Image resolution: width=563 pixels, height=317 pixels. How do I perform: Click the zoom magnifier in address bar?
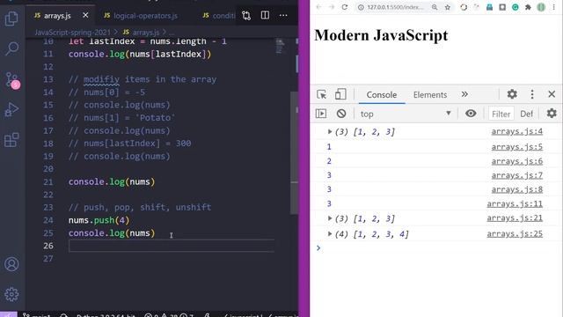[x=435, y=7]
